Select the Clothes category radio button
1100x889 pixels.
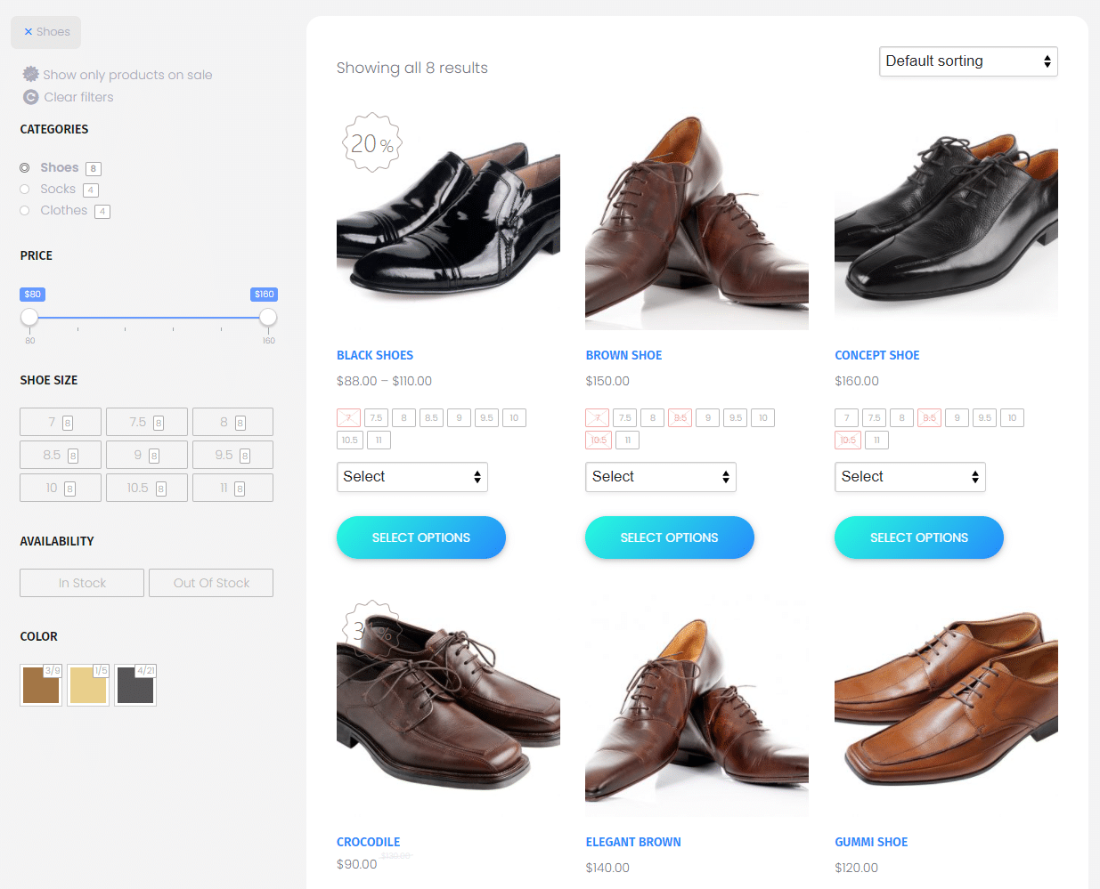point(24,210)
